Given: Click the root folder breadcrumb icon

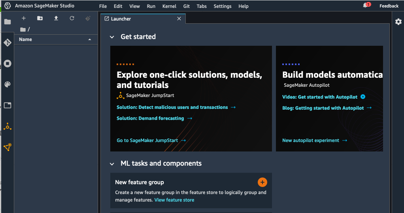Looking at the screenshot, I should click(x=23, y=30).
